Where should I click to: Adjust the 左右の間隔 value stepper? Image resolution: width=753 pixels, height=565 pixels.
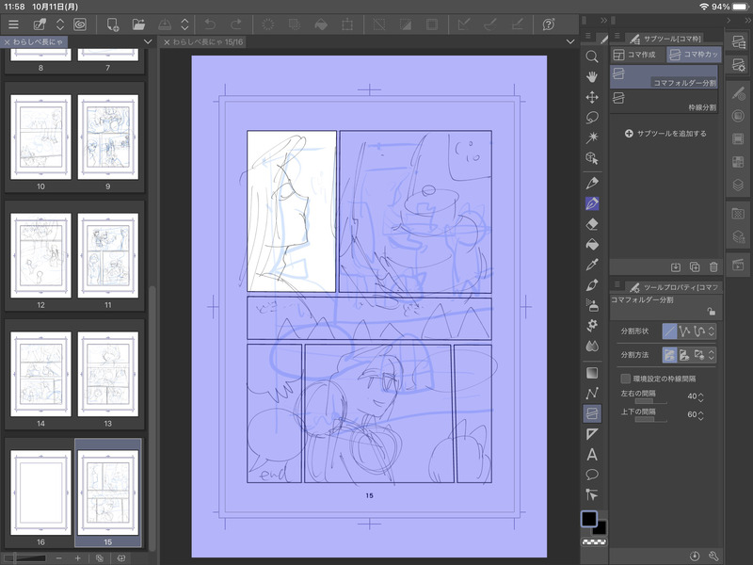[700, 396]
